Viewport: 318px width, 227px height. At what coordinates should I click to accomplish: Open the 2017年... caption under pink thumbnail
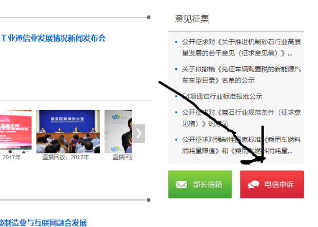(14, 157)
